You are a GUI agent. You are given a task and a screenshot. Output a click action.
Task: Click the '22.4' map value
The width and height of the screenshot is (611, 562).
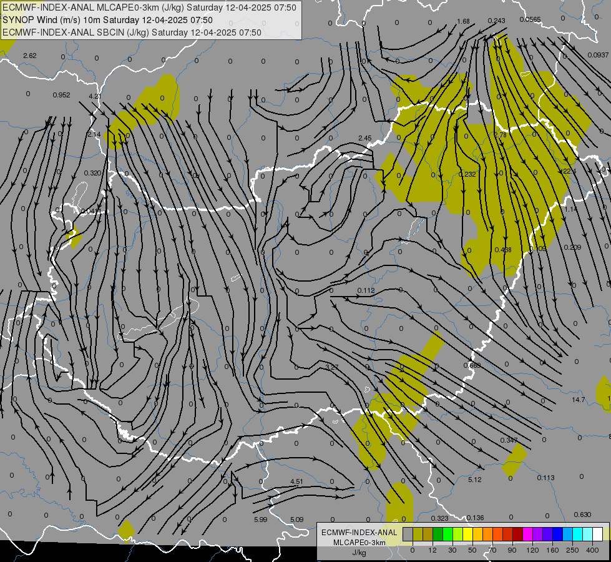[569, 171]
